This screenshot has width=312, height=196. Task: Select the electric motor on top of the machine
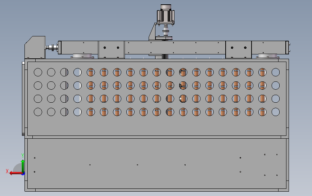[x=166, y=14]
